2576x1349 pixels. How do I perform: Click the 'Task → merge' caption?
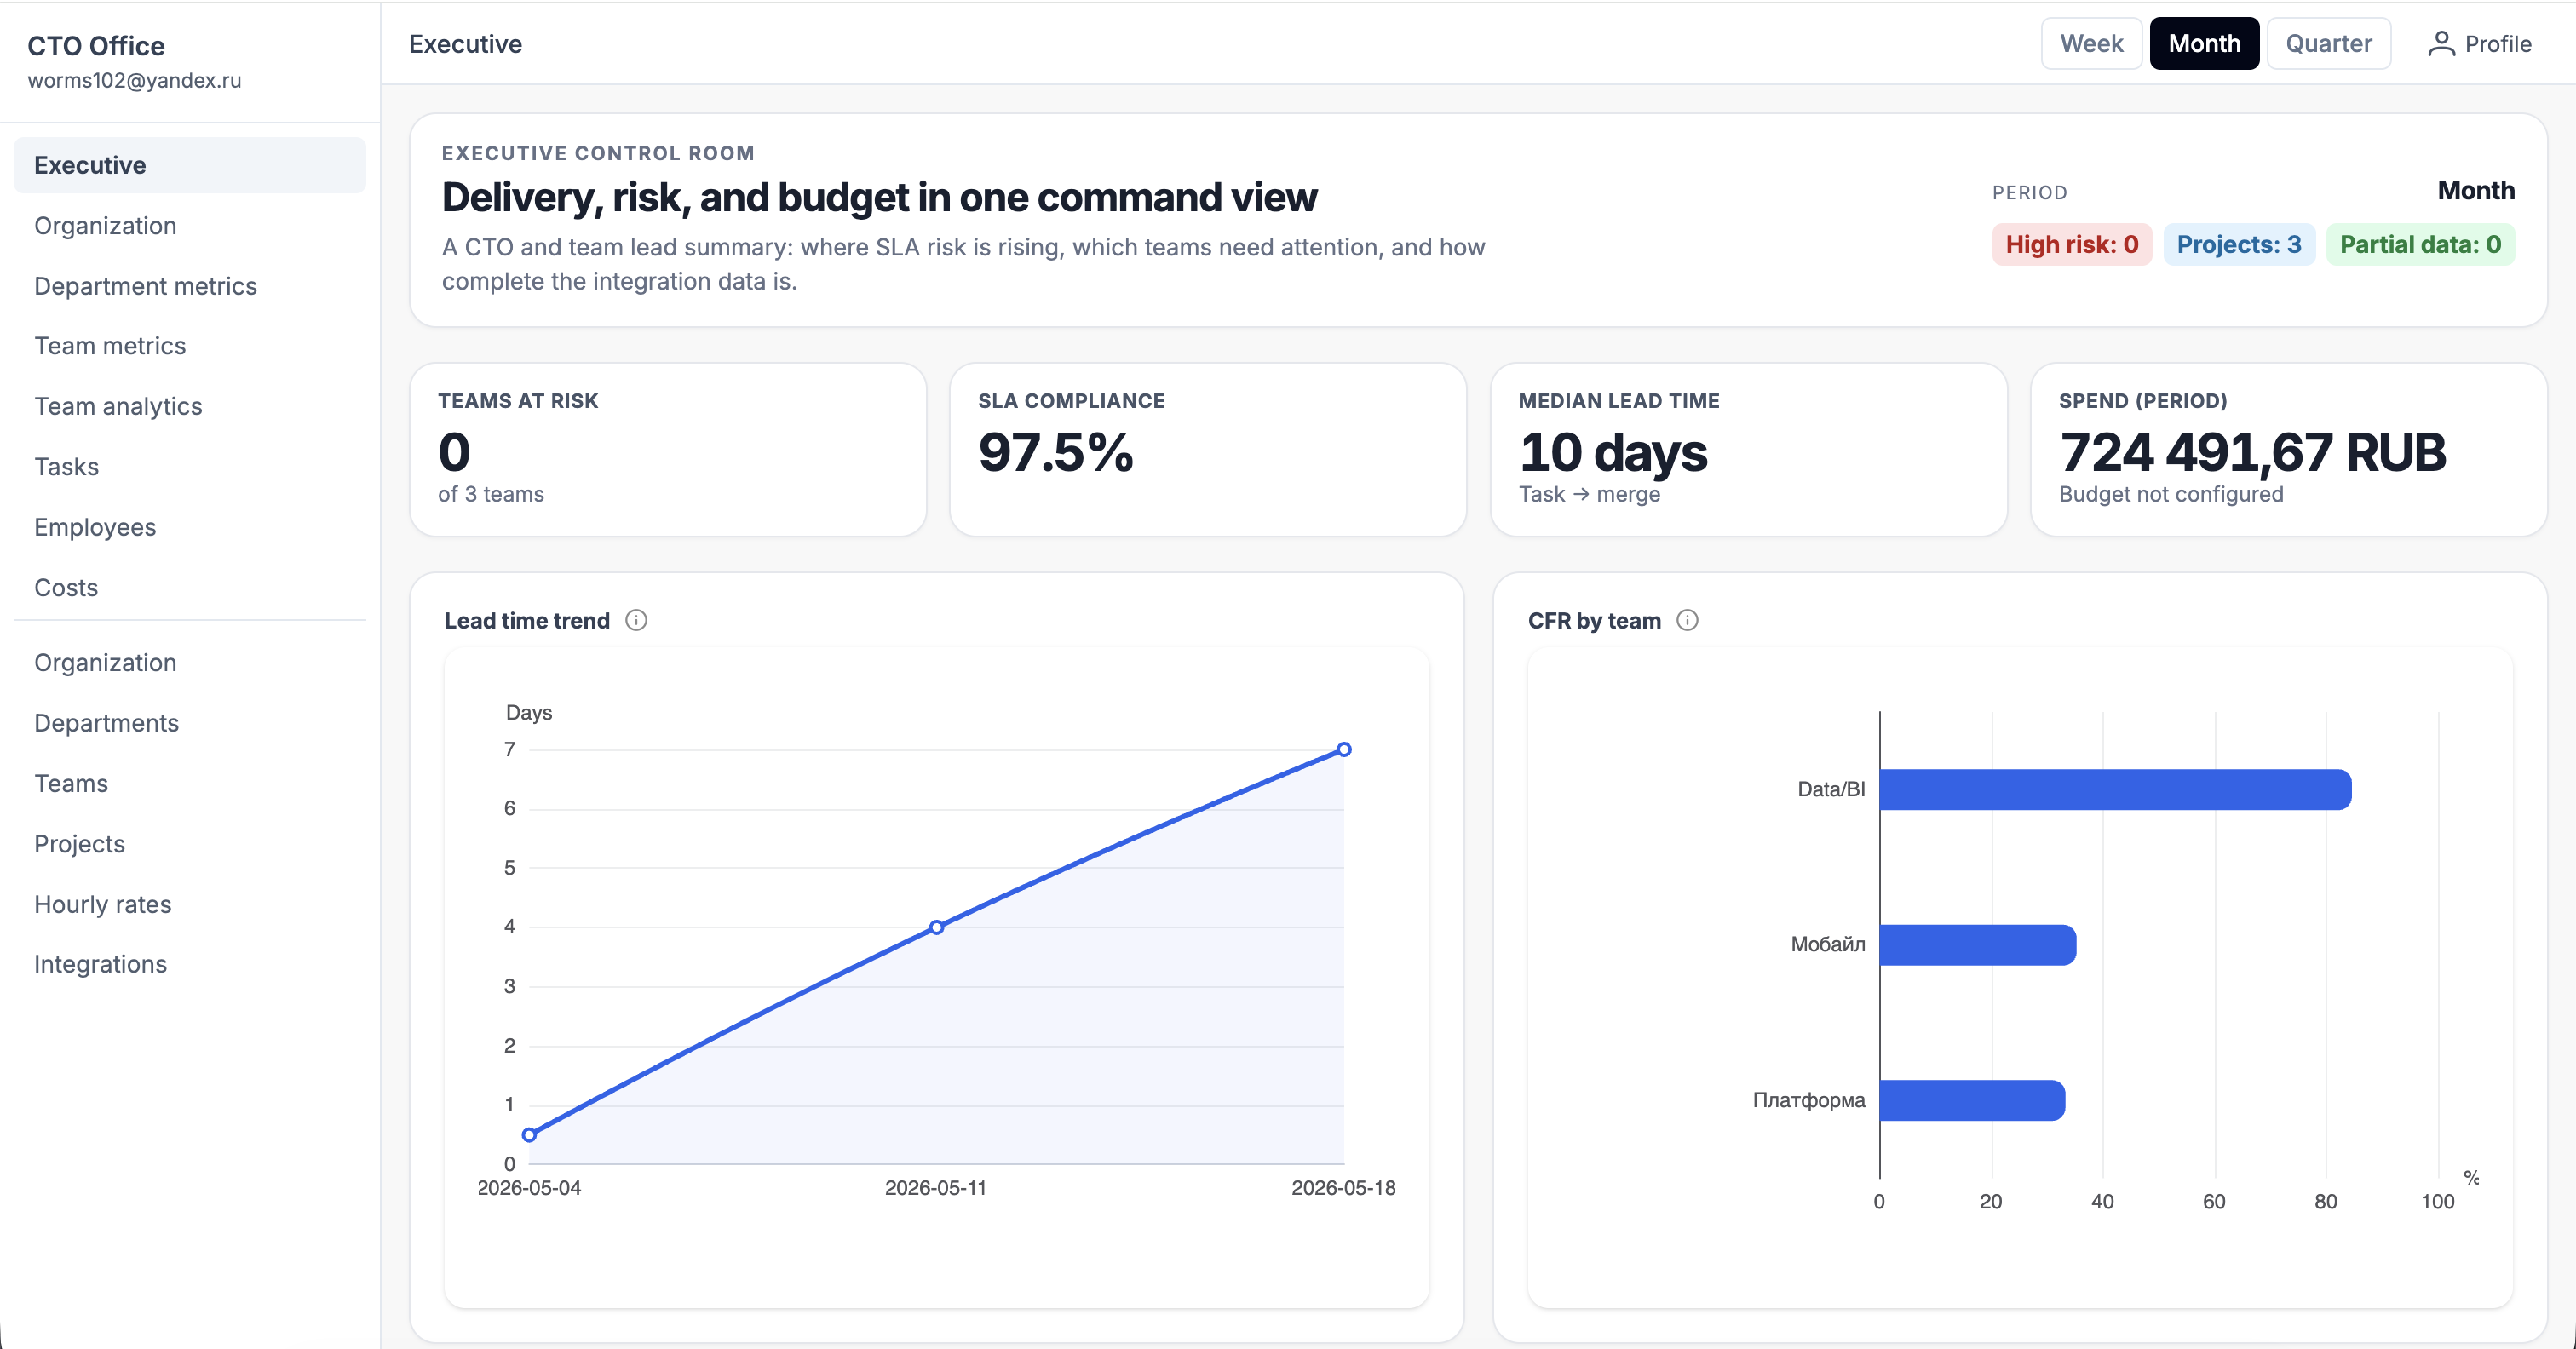tap(1589, 494)
